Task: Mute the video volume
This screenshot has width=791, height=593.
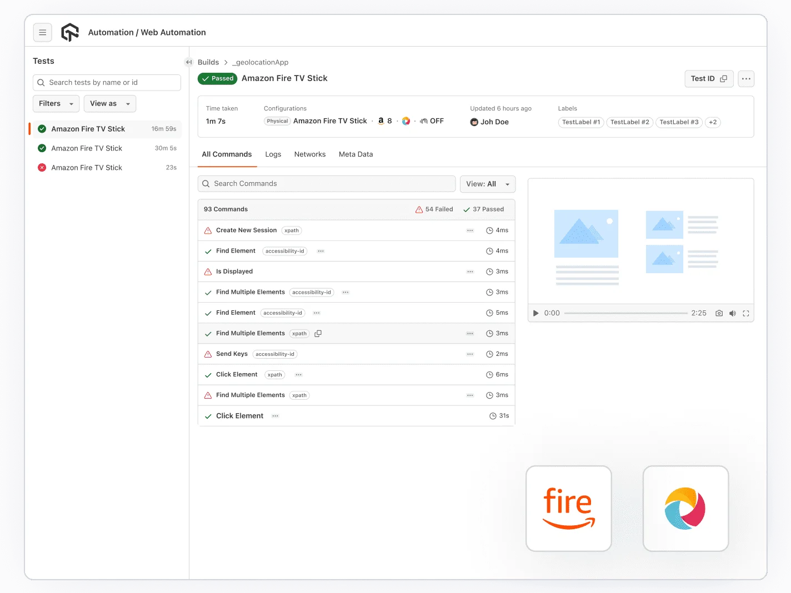Action: point(732,313)
